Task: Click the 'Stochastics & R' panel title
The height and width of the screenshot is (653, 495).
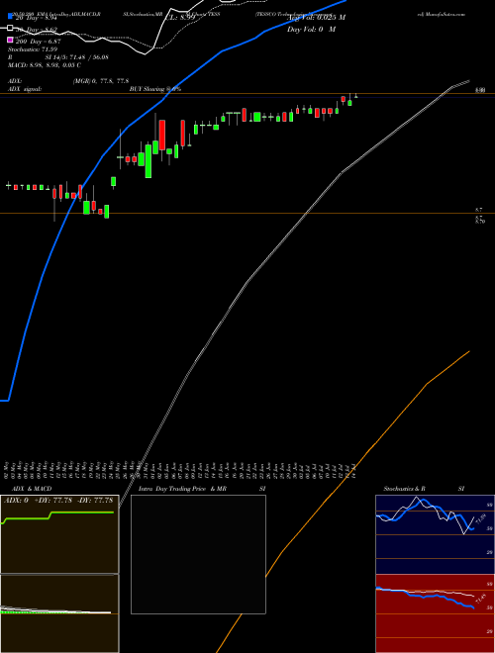Action: coord(405,489)
